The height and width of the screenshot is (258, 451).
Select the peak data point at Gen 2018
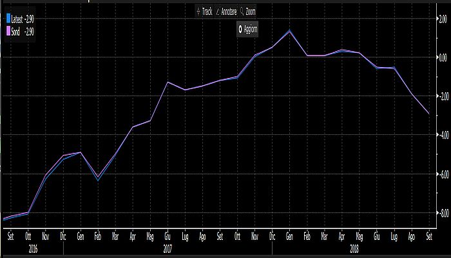click(x=289, y=30)
